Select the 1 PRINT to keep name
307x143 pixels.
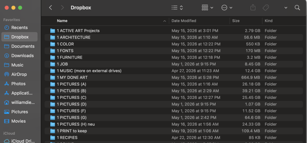tap(72, 131)
